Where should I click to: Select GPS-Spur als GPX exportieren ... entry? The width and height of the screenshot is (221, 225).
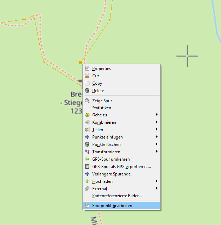[x=121, y=167]
